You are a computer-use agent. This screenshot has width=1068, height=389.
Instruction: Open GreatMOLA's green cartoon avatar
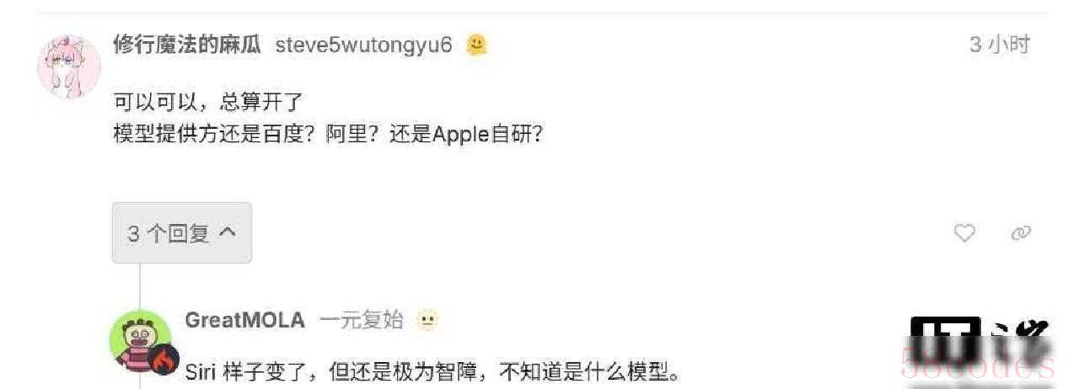pyautogui.click(x=142, y=342)
